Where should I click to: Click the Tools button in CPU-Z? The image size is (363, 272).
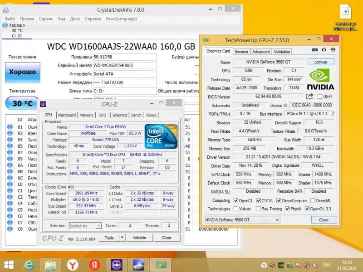click(109, 238)
